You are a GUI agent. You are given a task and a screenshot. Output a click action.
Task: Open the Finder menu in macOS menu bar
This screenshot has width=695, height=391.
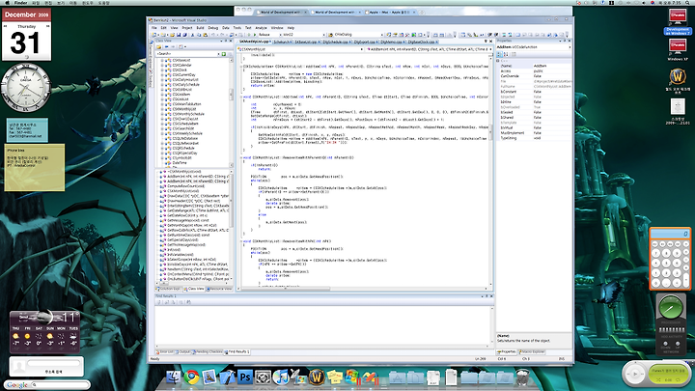[20, 3]
